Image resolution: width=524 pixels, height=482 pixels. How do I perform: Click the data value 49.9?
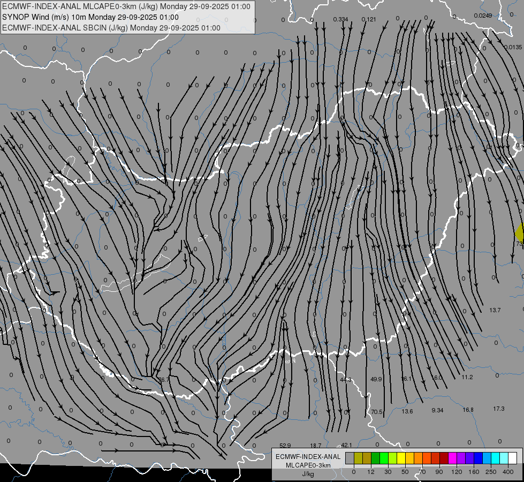(x=376, y=379)
